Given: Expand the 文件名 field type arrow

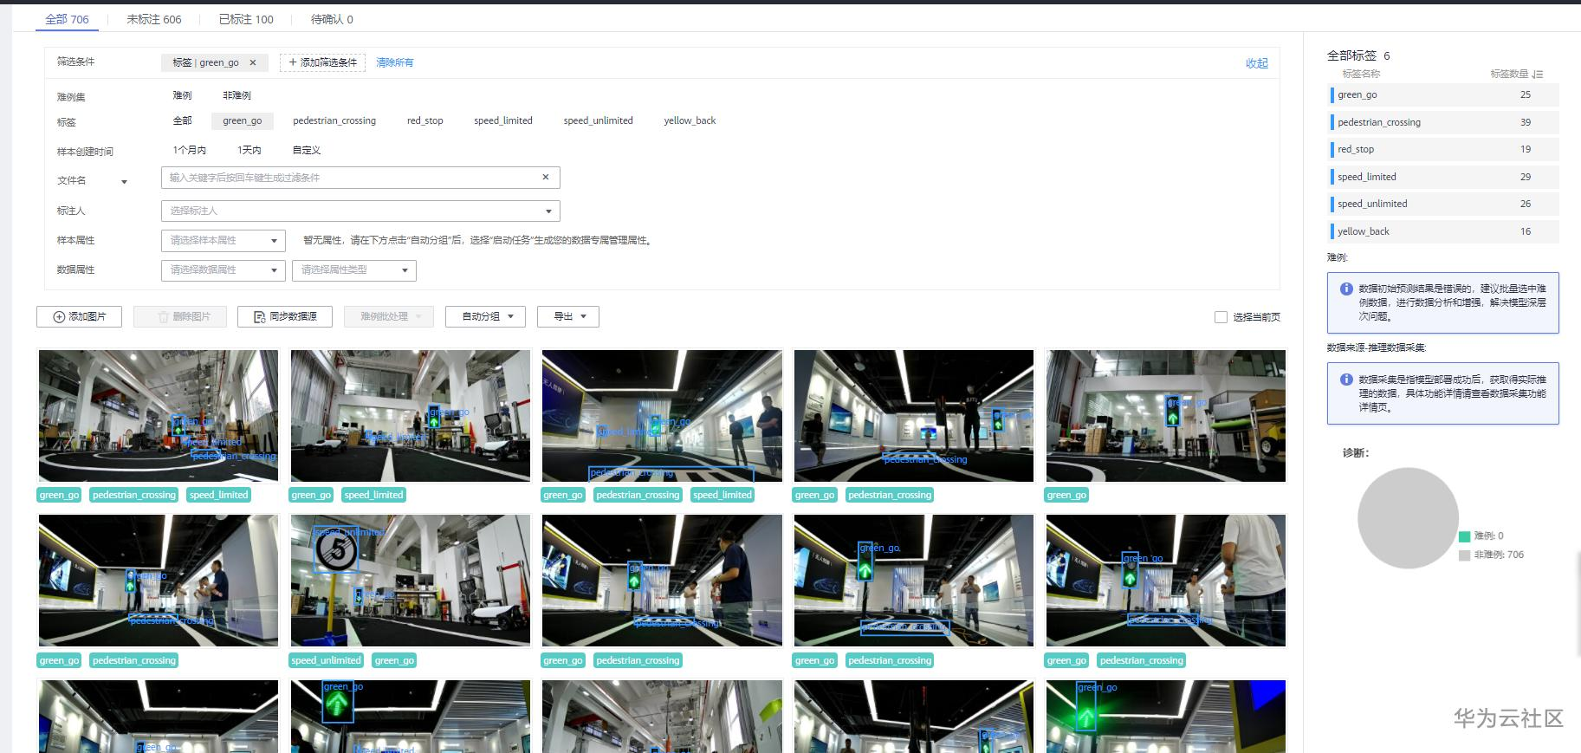Looking at the screenshot, I should [124, 182].
